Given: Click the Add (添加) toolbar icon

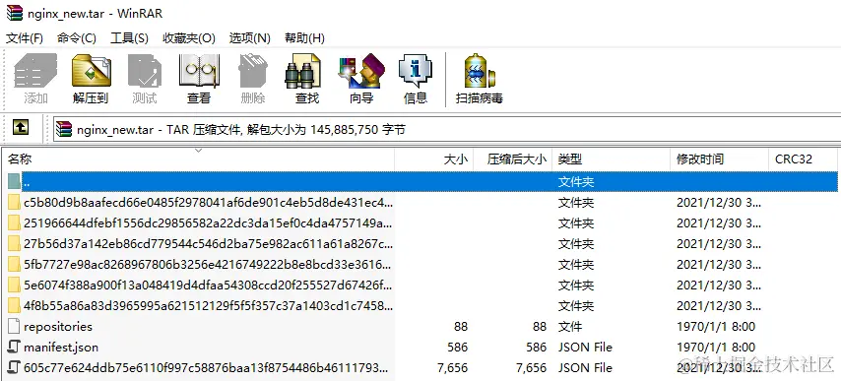Looking at the screenshot, I should pos(35,71).
